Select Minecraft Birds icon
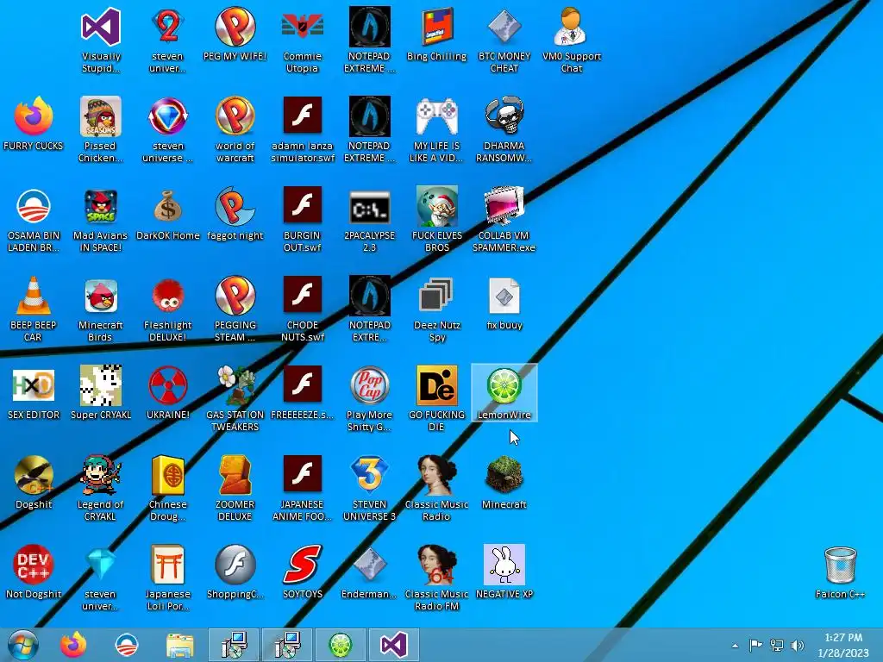 101,309
